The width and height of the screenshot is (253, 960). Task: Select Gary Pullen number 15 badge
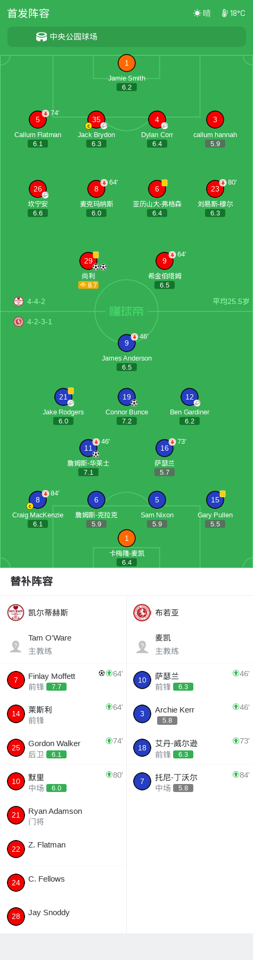[215, 500]
